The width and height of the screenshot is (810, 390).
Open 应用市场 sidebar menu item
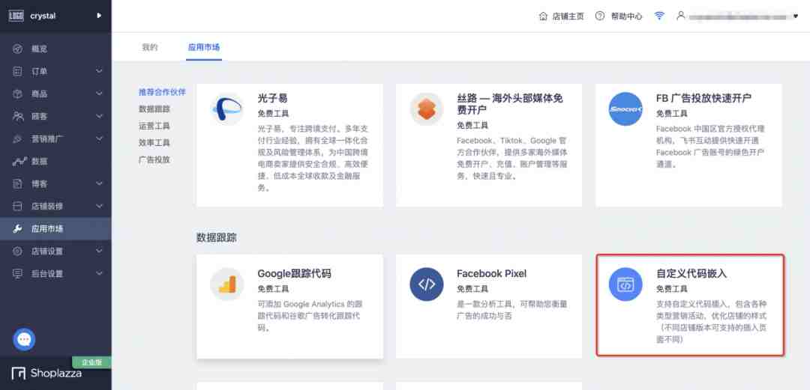pos(55,228)
